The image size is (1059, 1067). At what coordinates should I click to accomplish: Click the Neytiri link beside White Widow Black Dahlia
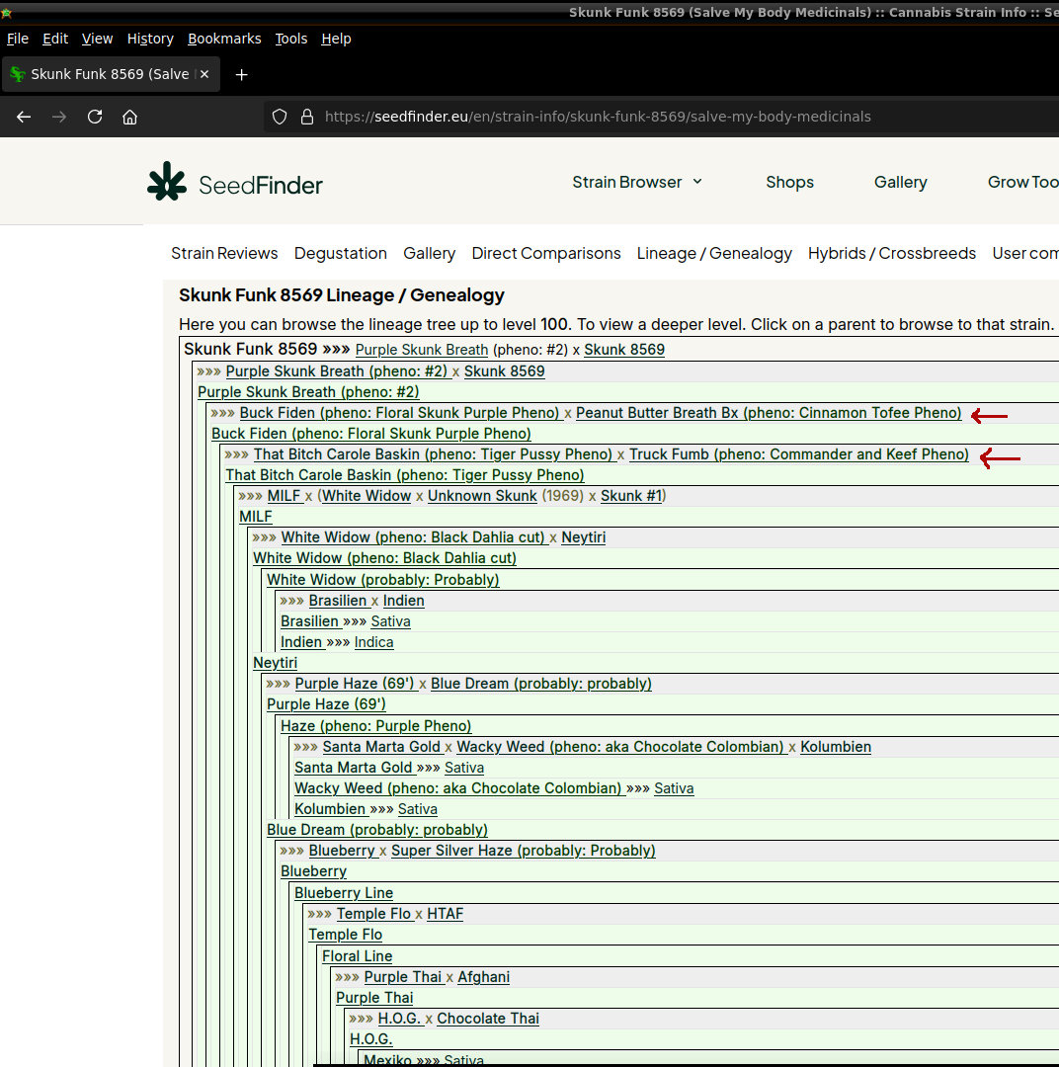click(x=583, y=537)
